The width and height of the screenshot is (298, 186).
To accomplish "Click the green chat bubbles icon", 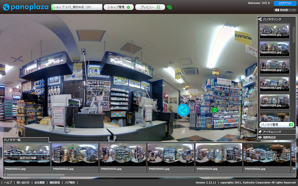I will point(169,7).
